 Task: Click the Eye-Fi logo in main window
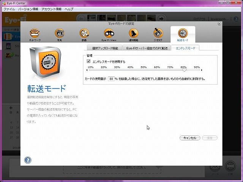(x=16, y=19)
